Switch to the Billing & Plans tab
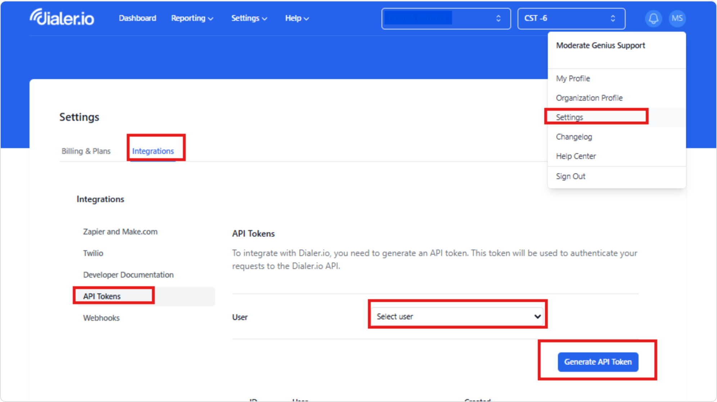 (86, 151)
